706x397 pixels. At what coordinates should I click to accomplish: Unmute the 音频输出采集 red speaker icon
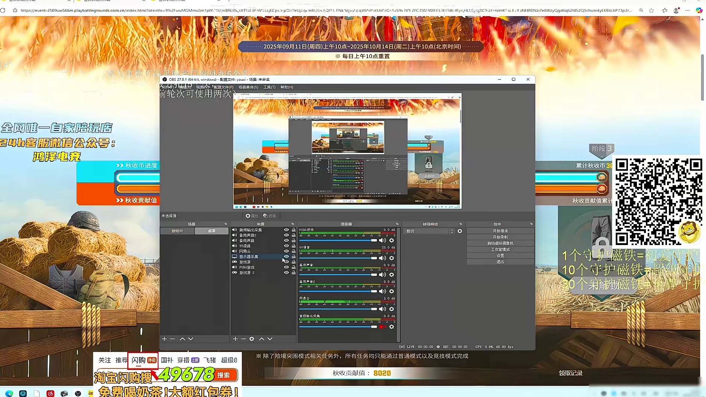[x=382, y=327]
